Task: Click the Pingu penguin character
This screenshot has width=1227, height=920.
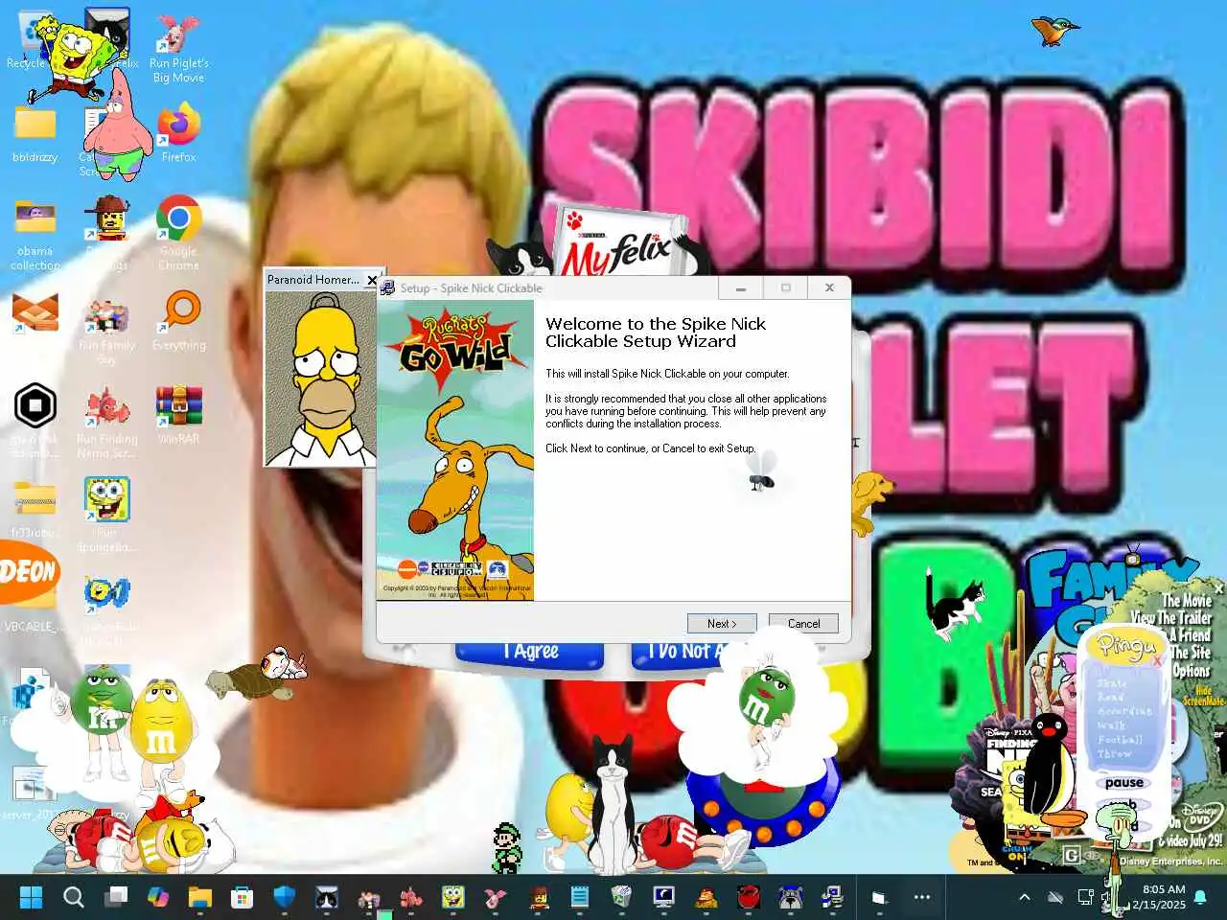Action: (1053, 771)
